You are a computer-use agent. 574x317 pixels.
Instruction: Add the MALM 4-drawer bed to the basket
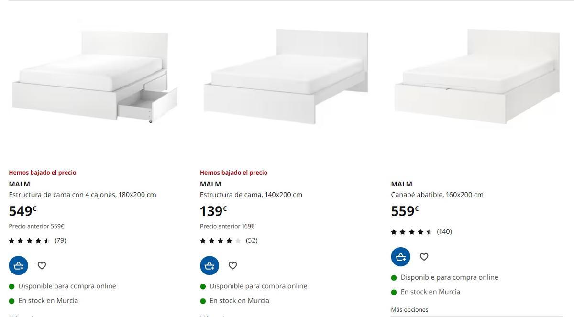(x=18, y=265)
